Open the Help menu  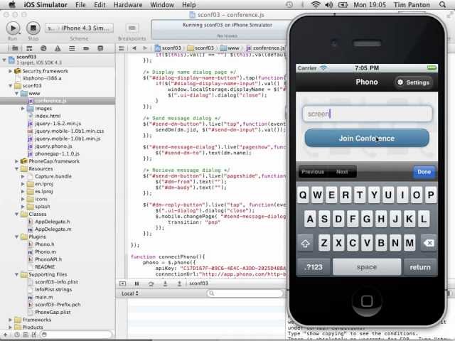pos(189,5)
